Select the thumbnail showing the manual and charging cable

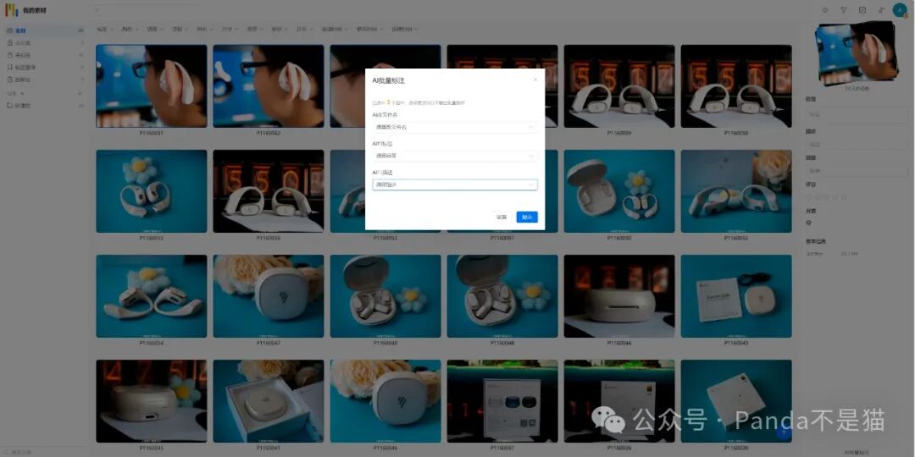click(x=736, y=296)
